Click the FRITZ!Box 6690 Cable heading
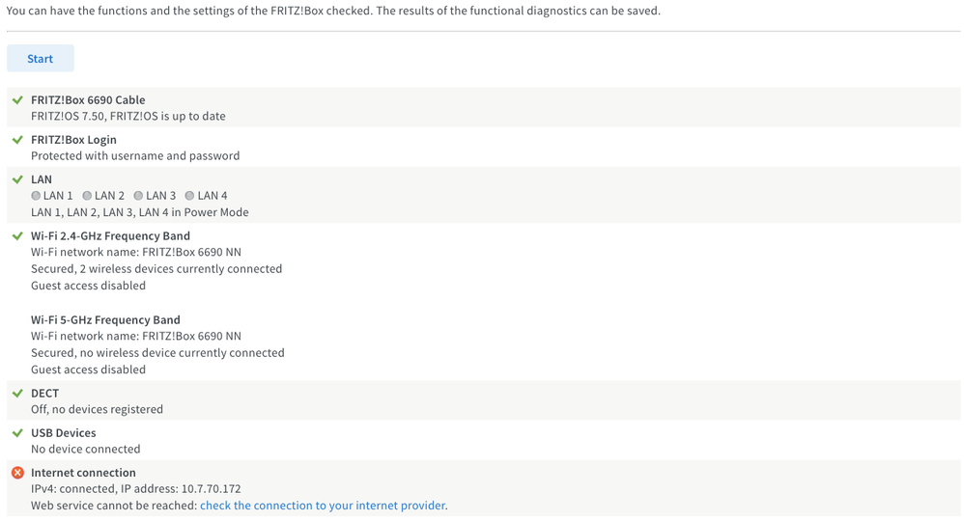The image size is (964, 521). click(88, 100)
